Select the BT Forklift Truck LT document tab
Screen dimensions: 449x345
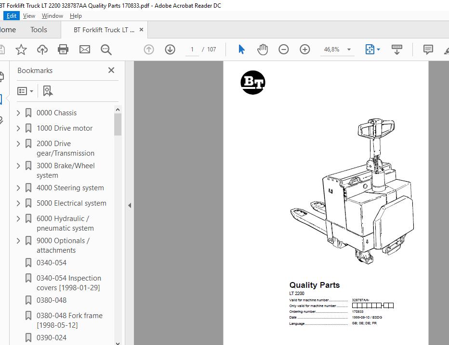104,30
